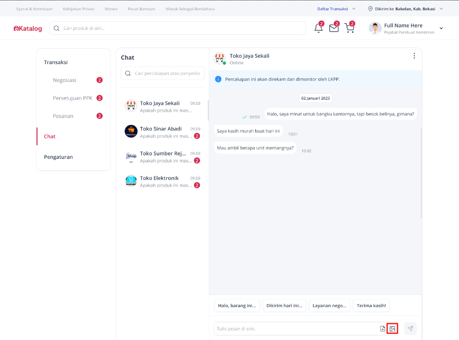Click the Pesanan count badge
Viewport: 459px width, 340px height.
pos(99,116)
